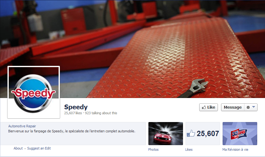Click the Likes label link

[189, 150]
